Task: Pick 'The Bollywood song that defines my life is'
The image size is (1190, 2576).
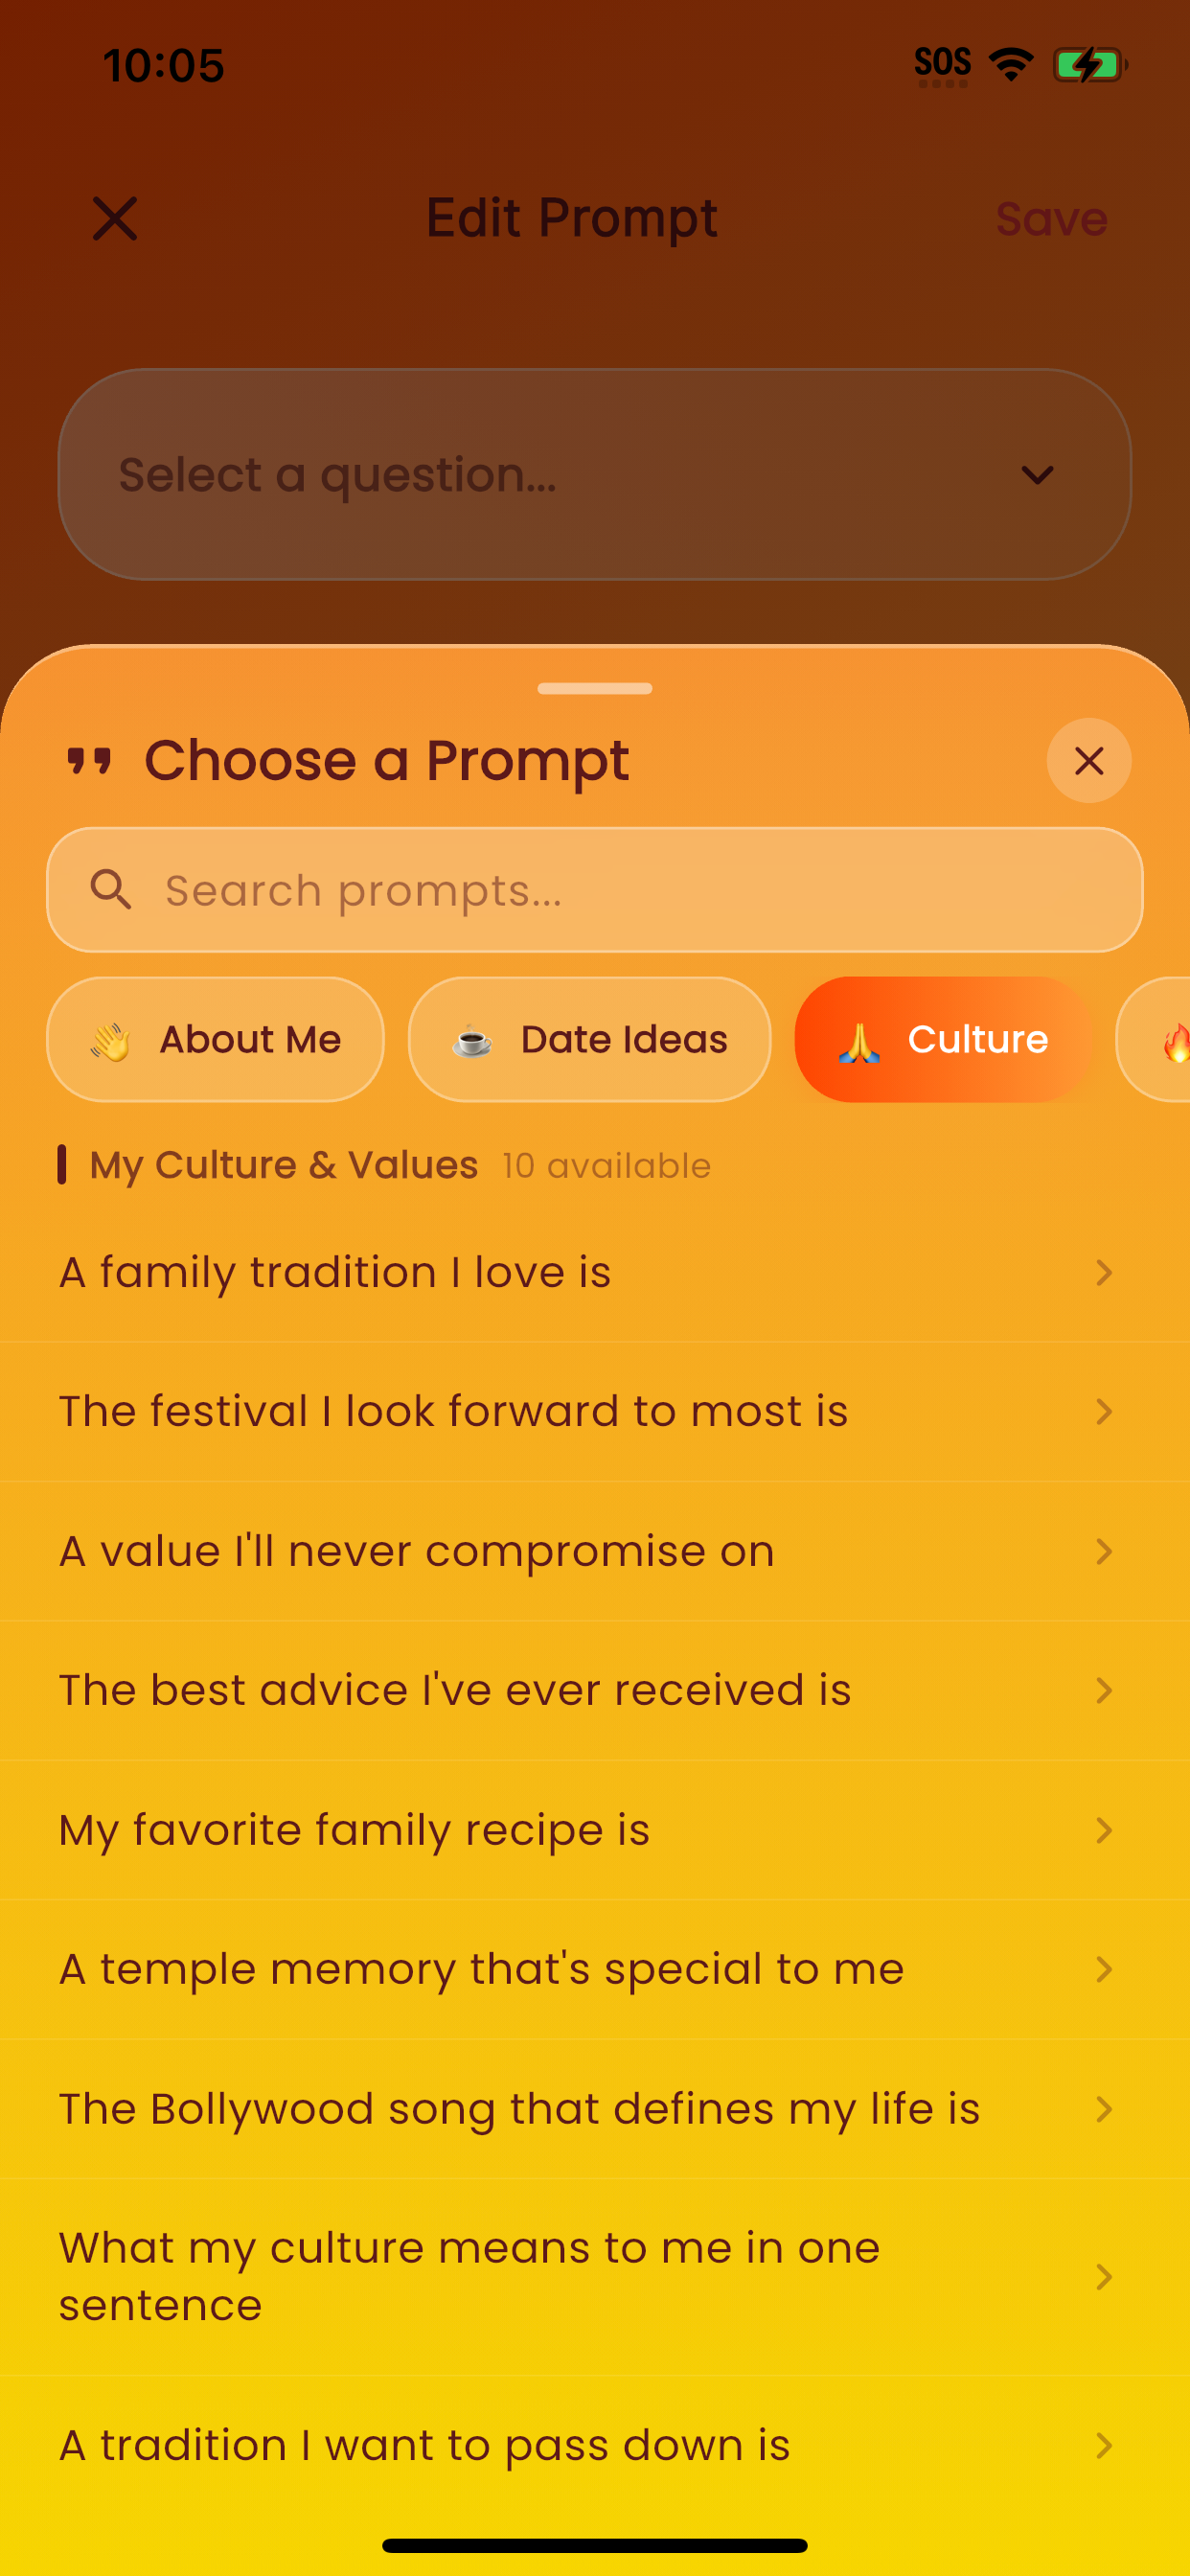Action: coord(595,2109)
